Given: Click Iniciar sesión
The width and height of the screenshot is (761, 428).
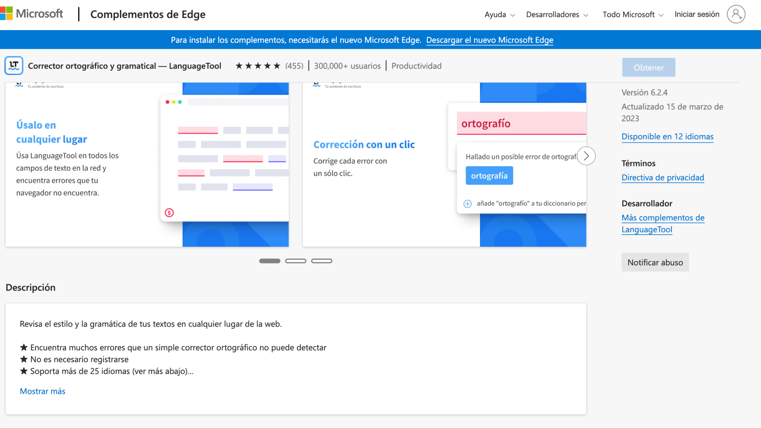Looking at the screenshot, I should click(x=697, y=14).
